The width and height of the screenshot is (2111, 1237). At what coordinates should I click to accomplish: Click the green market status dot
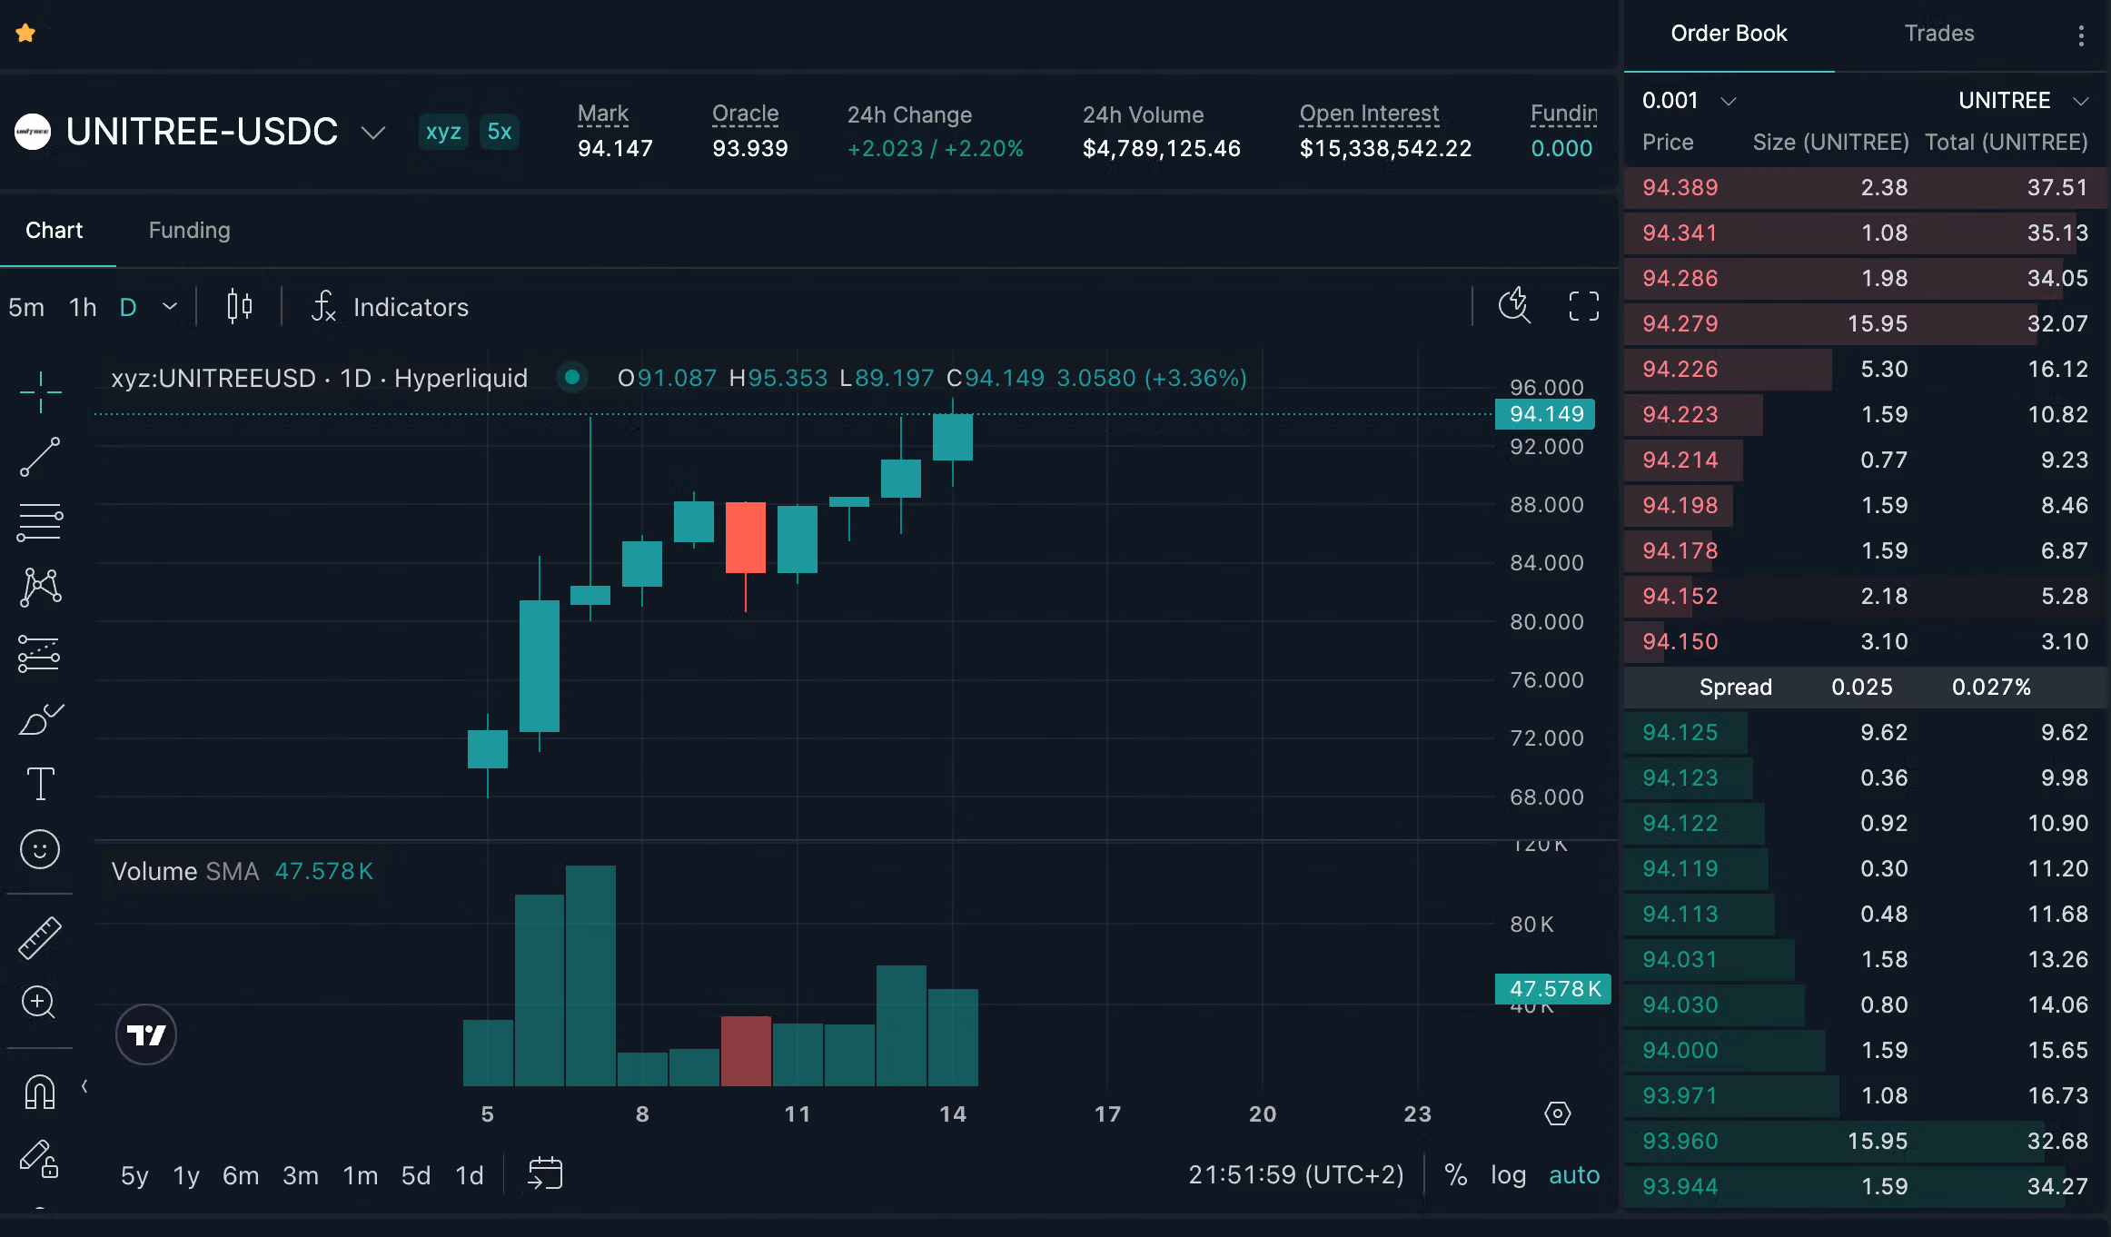572,376
